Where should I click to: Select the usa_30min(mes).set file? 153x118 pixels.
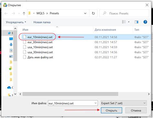point(40,52)
